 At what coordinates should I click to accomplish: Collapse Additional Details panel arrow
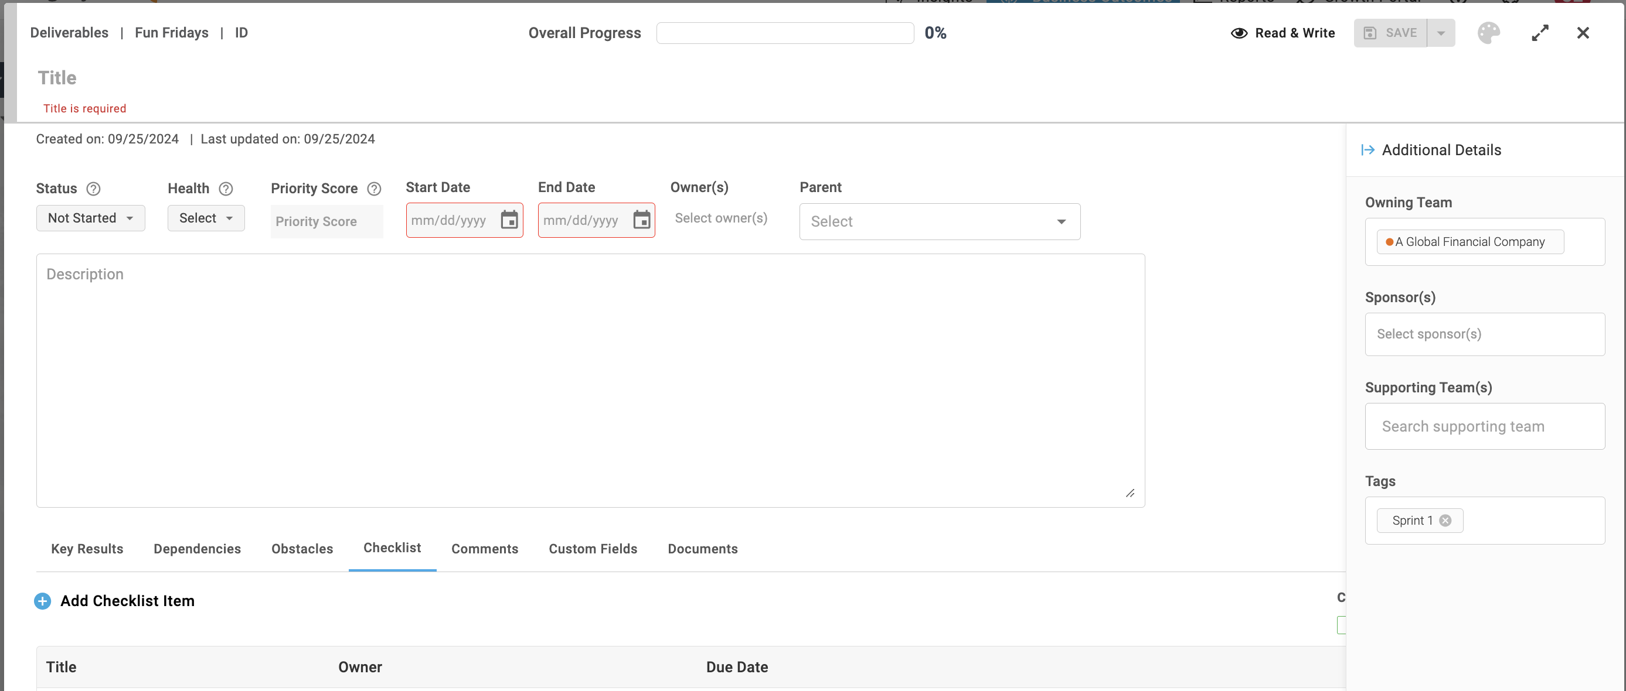[1368, 150]
